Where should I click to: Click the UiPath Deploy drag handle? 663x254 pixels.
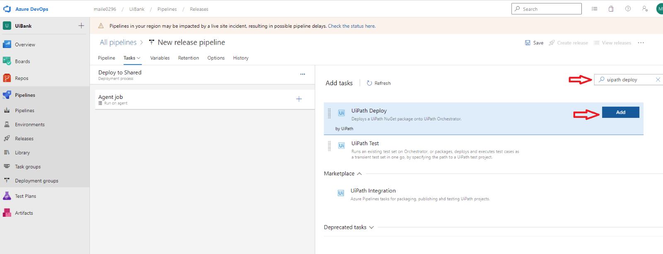[329, 113]
